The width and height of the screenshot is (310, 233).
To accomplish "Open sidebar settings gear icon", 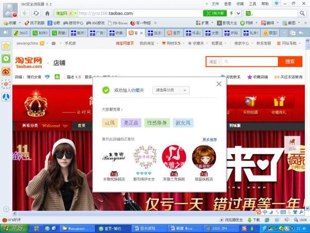I will click(x=6, y=209).
